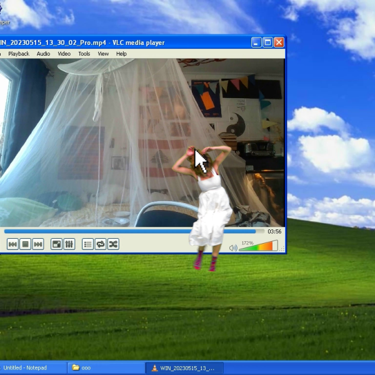Go to previous media in VLC
Viewport: 375px width, 375px height.
[x=12, y=244]
